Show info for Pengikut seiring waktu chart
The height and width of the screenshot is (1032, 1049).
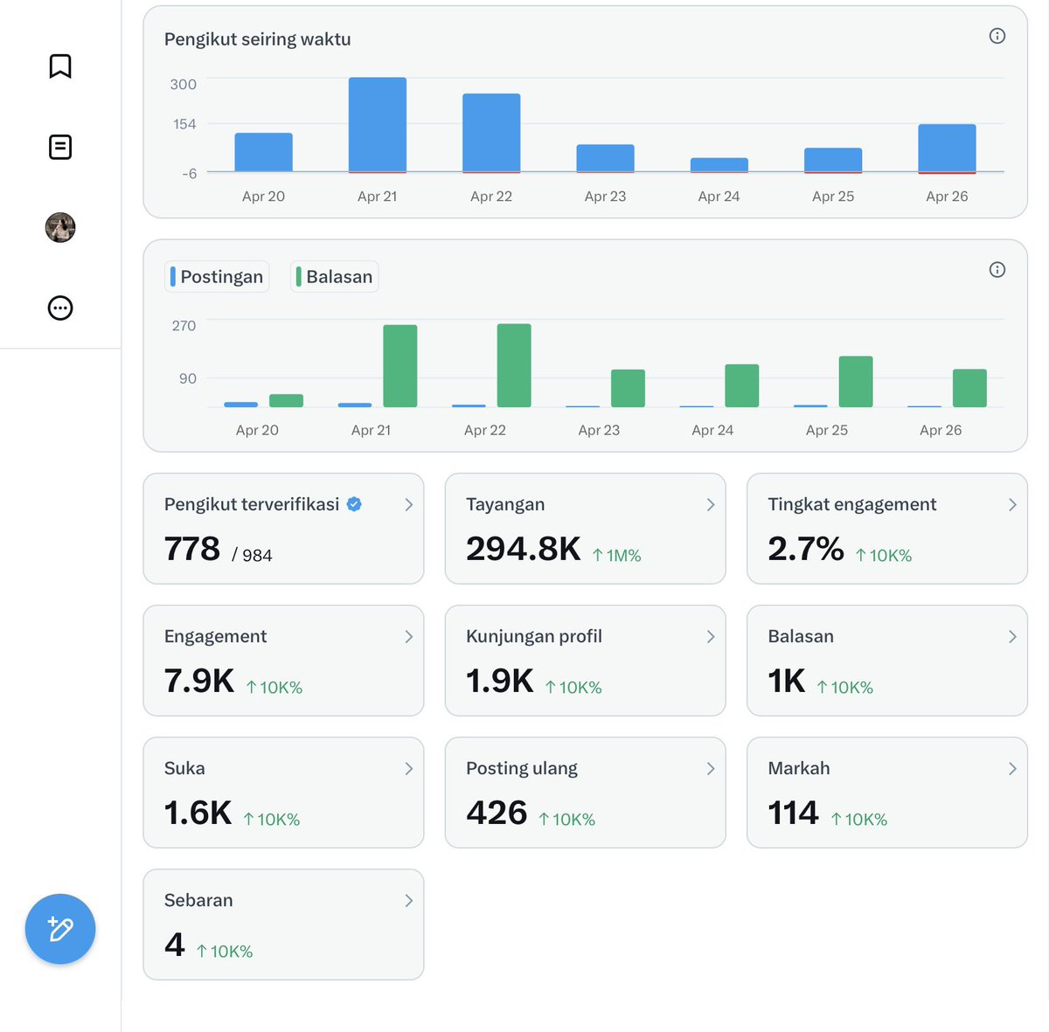coord(997,36)
